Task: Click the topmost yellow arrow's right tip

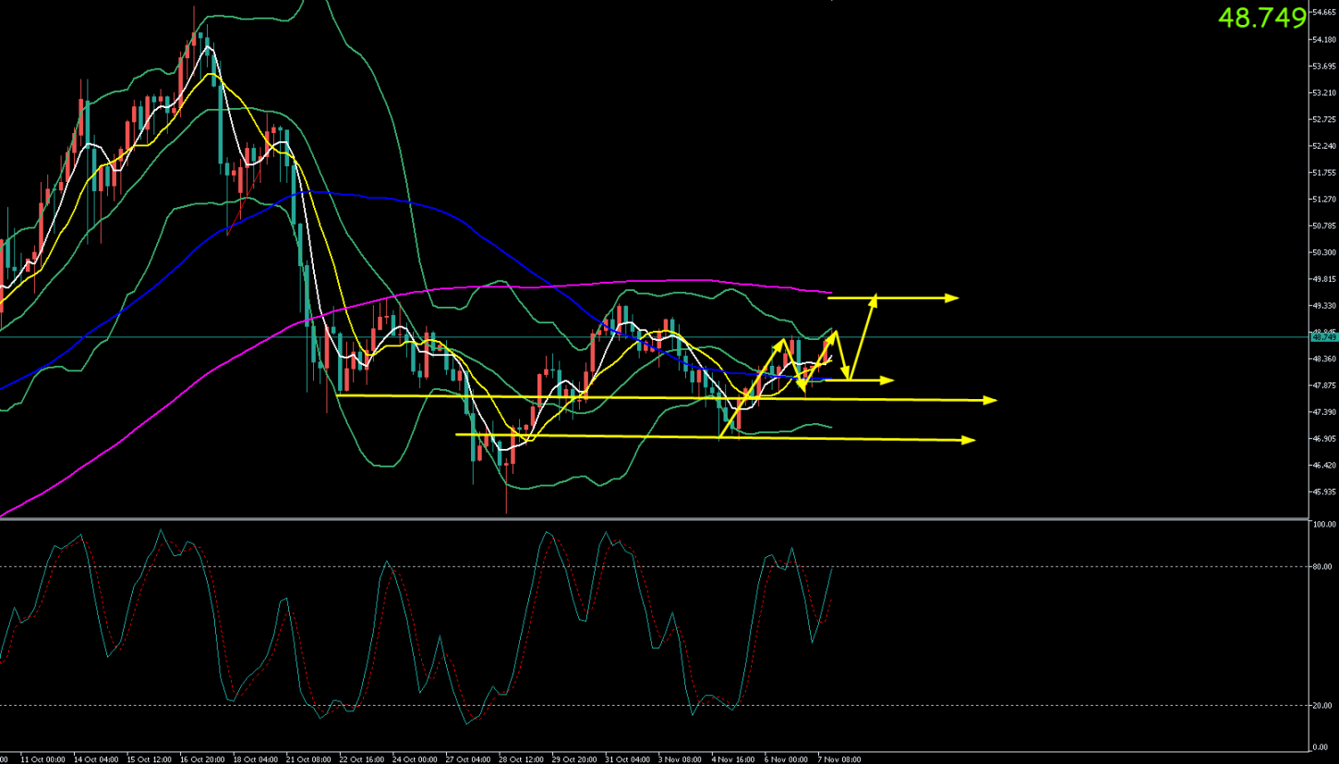Action: tap(957, 297)
